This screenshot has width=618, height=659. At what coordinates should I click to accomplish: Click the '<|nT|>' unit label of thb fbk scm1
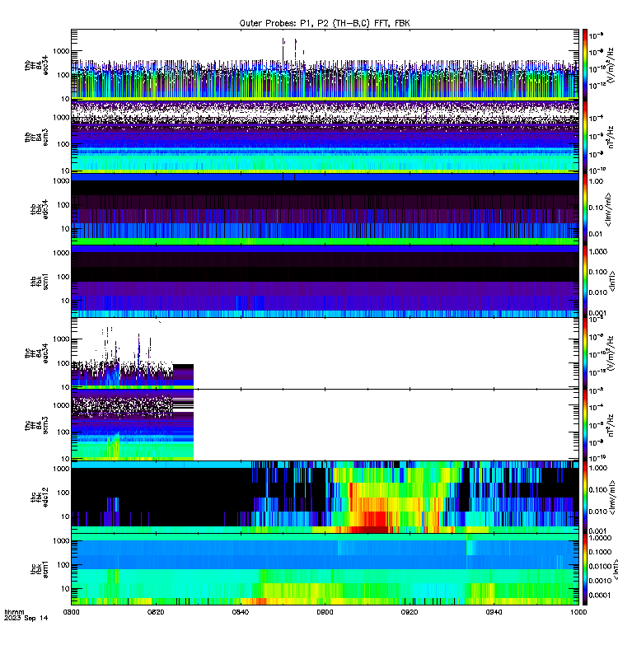point(612,281)
